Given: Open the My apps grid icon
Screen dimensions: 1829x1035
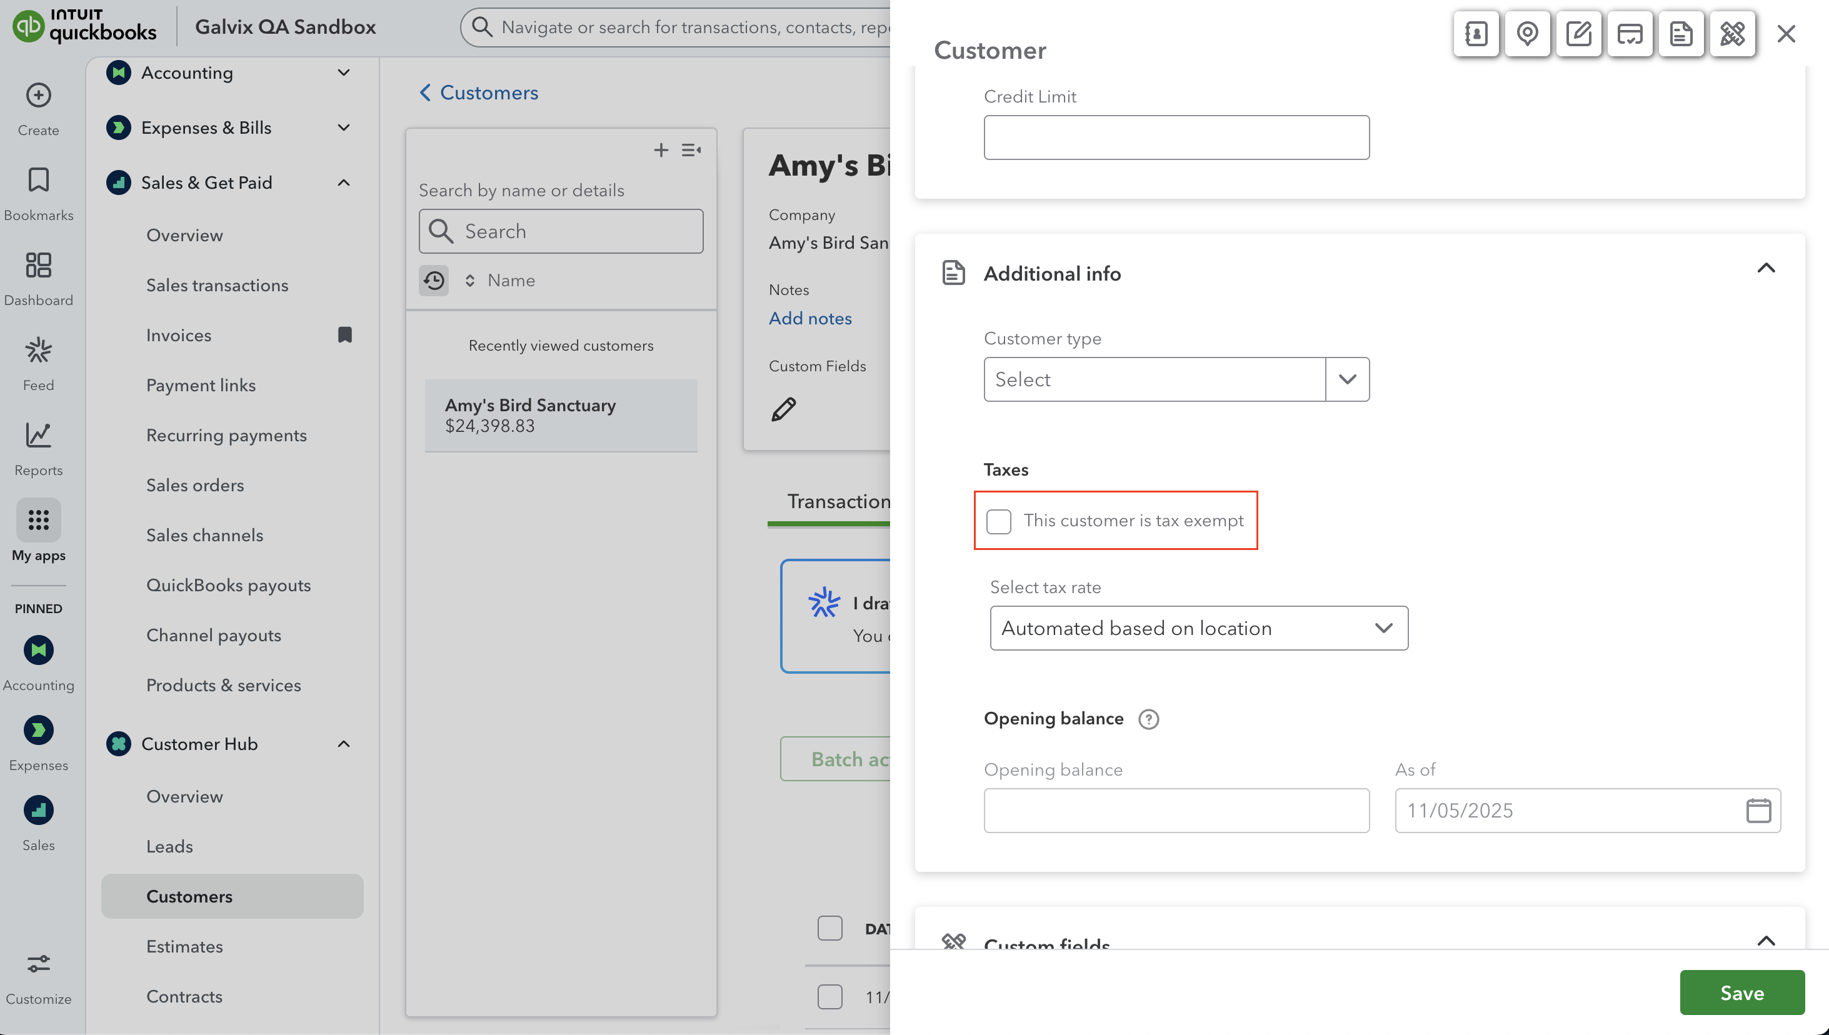Looking at the screenshot, I should pyautogui.click(x=38, y=521).
